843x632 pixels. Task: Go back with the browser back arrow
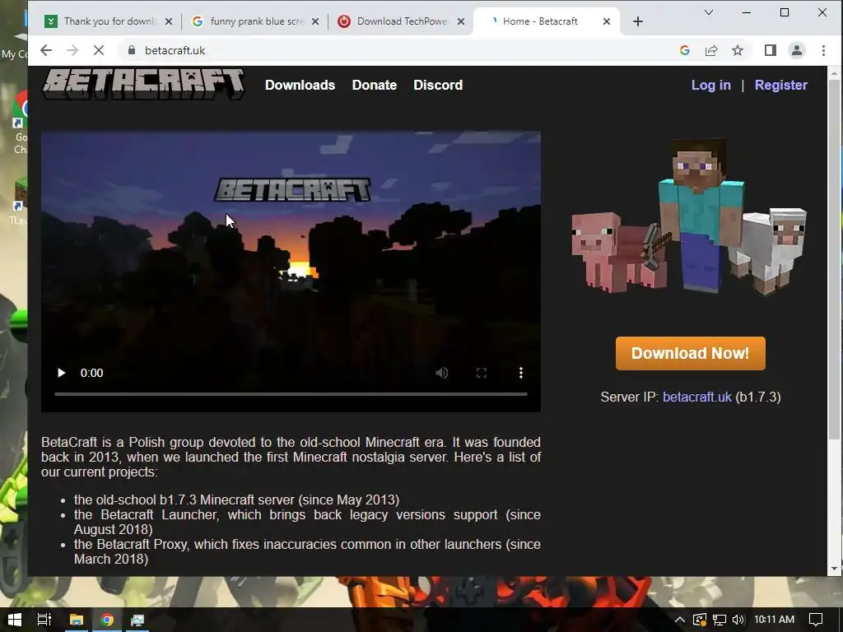[46, 50]
